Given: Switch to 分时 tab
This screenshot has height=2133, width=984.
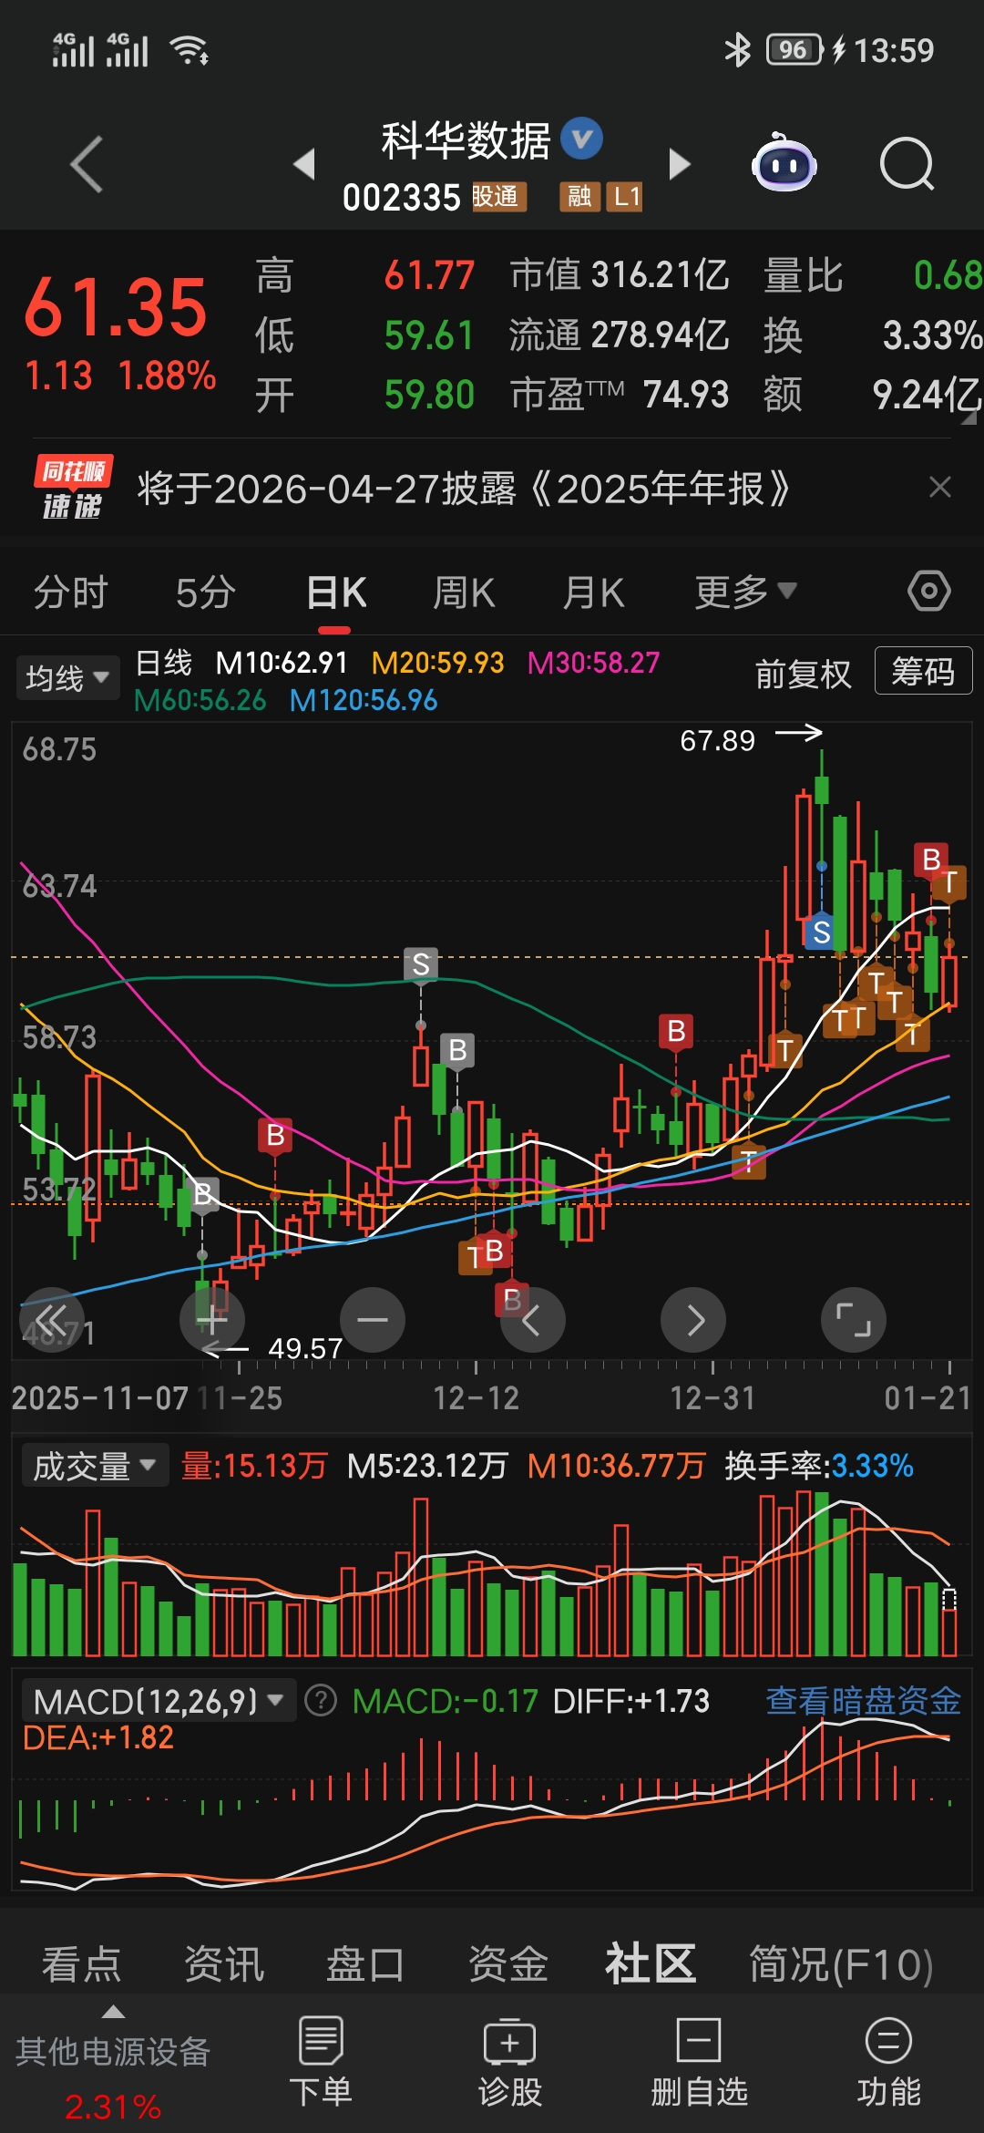Looking at the screenshot, I should pos(71,592).
